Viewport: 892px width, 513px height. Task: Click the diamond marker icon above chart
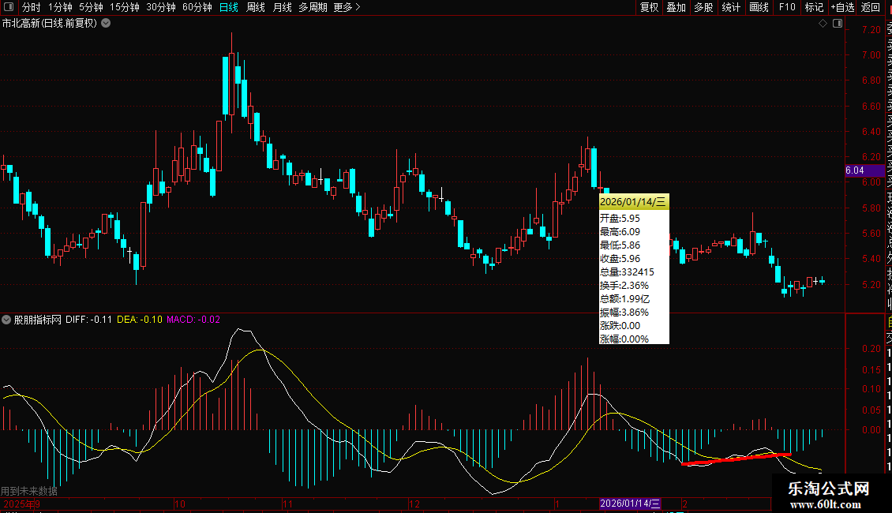(823, 24)
